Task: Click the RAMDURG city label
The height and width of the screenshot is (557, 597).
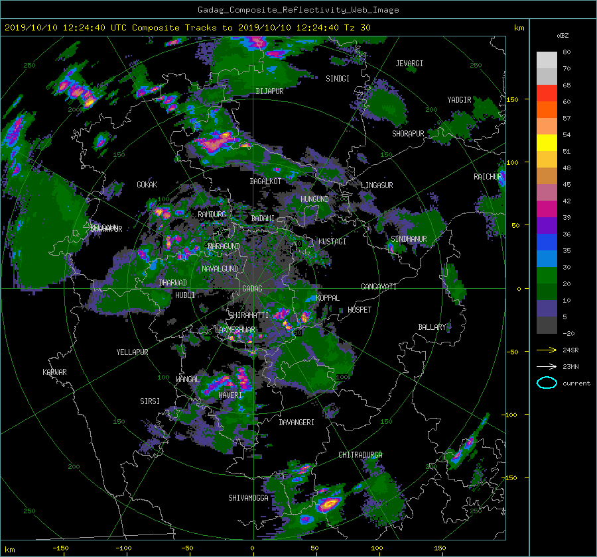Action: coord(212,215)
